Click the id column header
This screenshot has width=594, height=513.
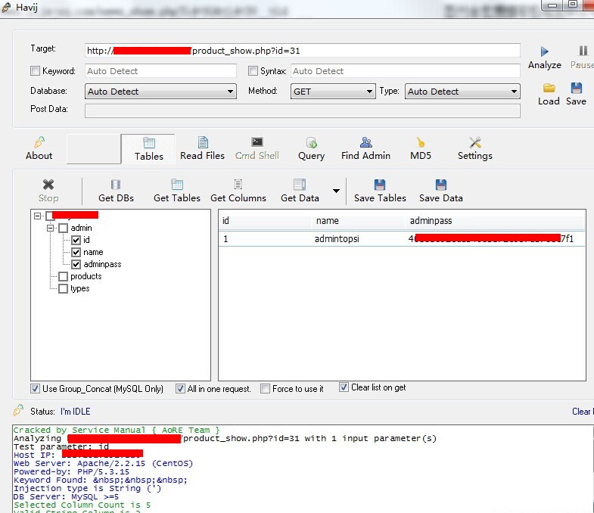266,221
